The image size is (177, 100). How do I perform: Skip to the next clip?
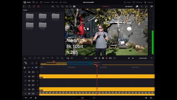point(110,58)
